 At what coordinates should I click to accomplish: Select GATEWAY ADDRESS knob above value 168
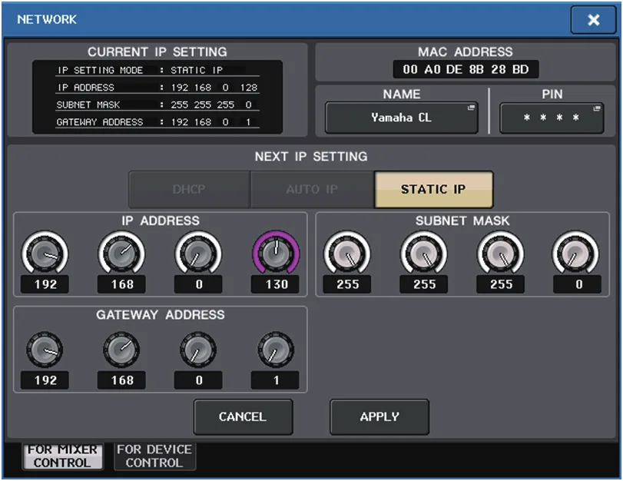121,350
